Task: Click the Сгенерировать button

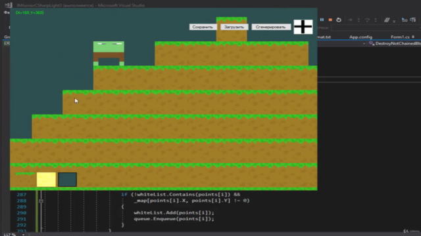Action: point(270,27)
